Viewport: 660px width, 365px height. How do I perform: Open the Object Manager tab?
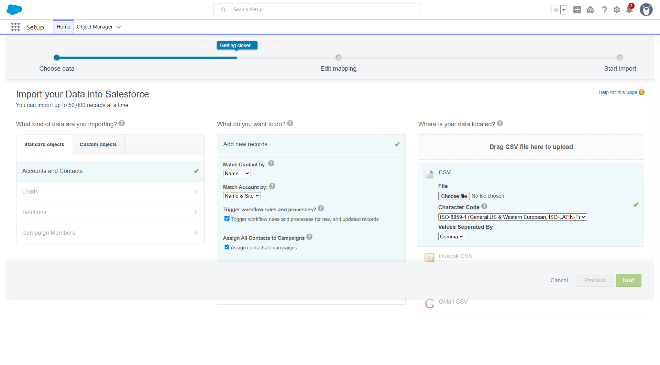95,27
